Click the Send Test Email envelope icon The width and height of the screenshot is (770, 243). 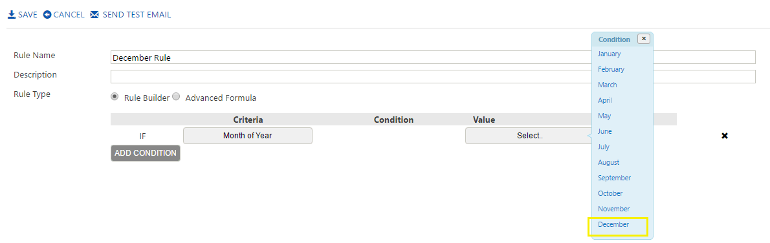pyautogui.click(x=94, y=15)
